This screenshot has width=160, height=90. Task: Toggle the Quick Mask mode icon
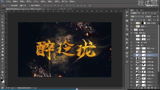point(2,85)
